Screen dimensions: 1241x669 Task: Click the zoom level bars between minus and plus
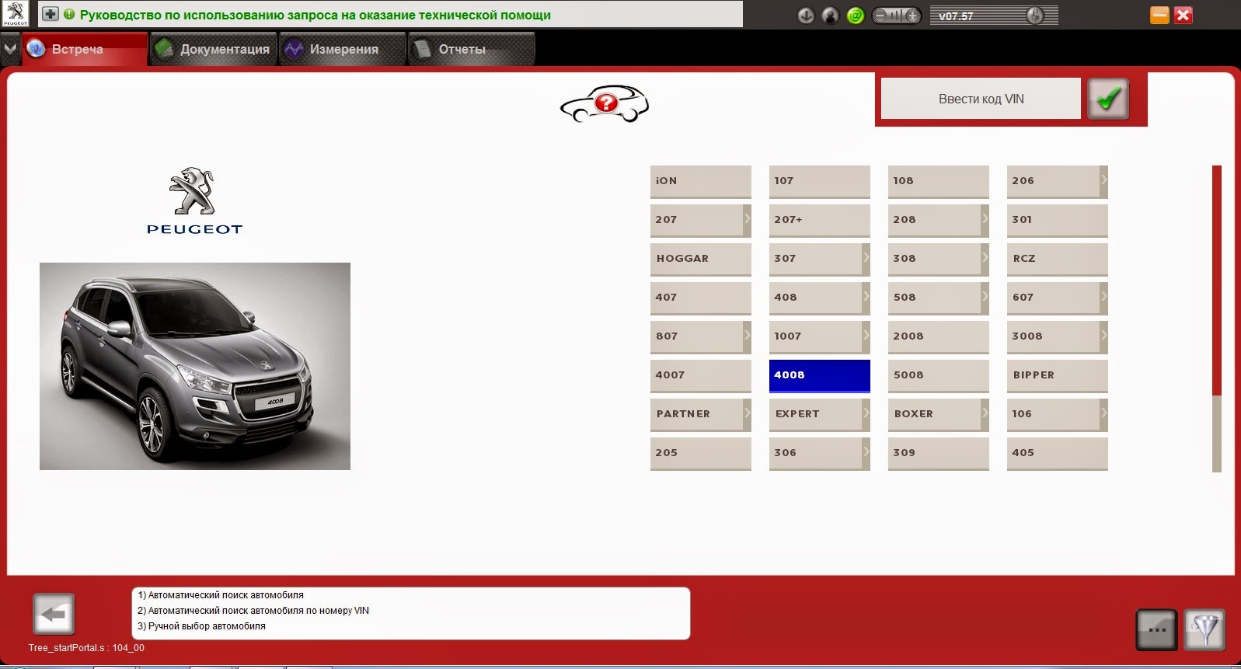[x=897, y=16]
